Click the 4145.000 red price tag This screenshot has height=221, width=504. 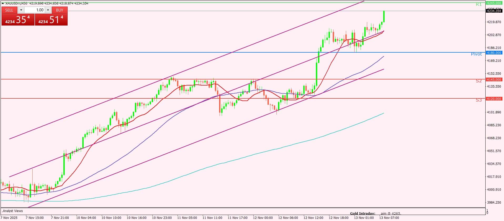coord(494,79)
